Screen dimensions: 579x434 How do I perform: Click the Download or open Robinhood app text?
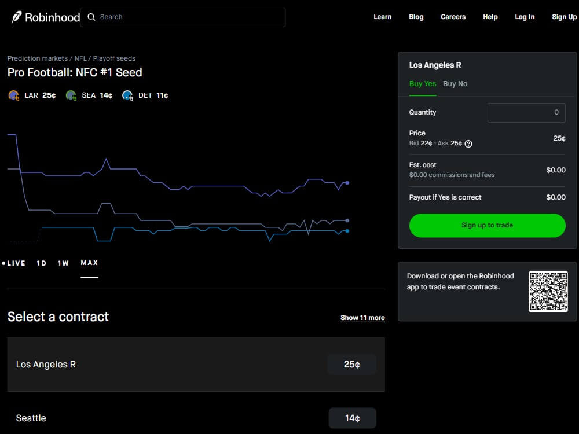(x=460, y=282)
